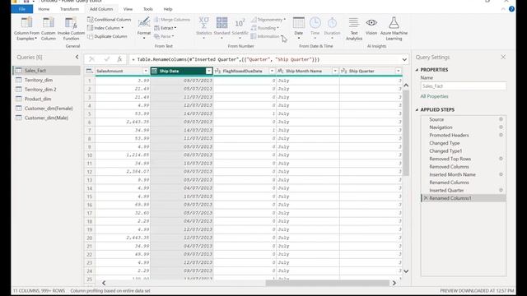Open the Time column menu
The width and height of the screenshot is (527, 296).
315,28
